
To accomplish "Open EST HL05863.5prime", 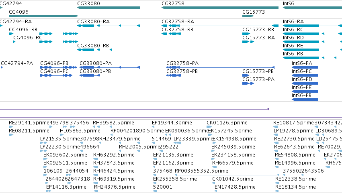I will click(x=80, y=131).
